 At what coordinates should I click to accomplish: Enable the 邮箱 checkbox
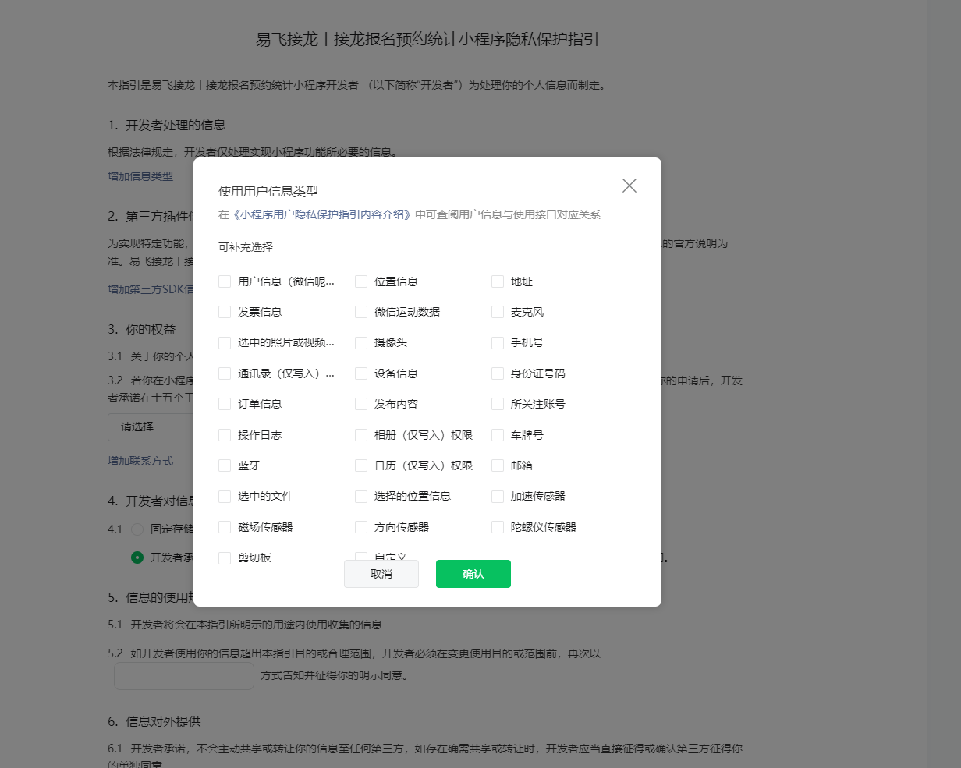pyautogui.click(x=498, y=465)
